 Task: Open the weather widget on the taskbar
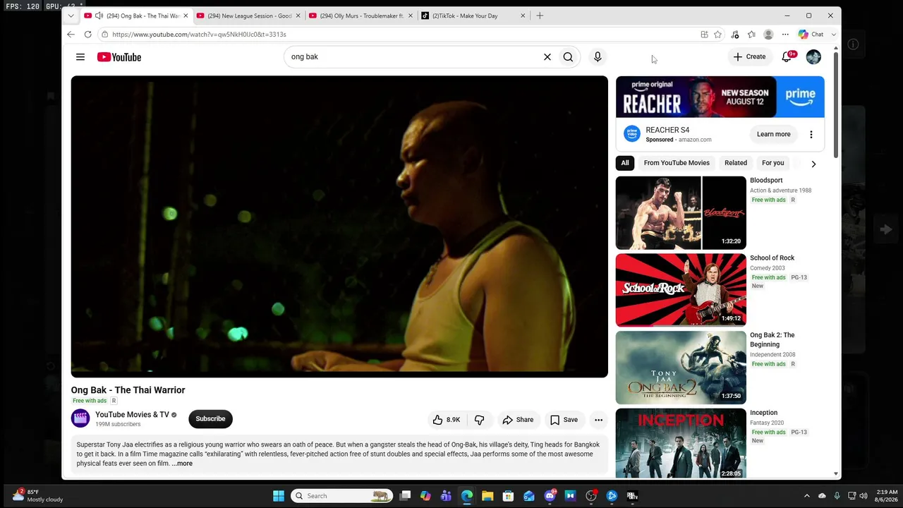click(38, 495)
